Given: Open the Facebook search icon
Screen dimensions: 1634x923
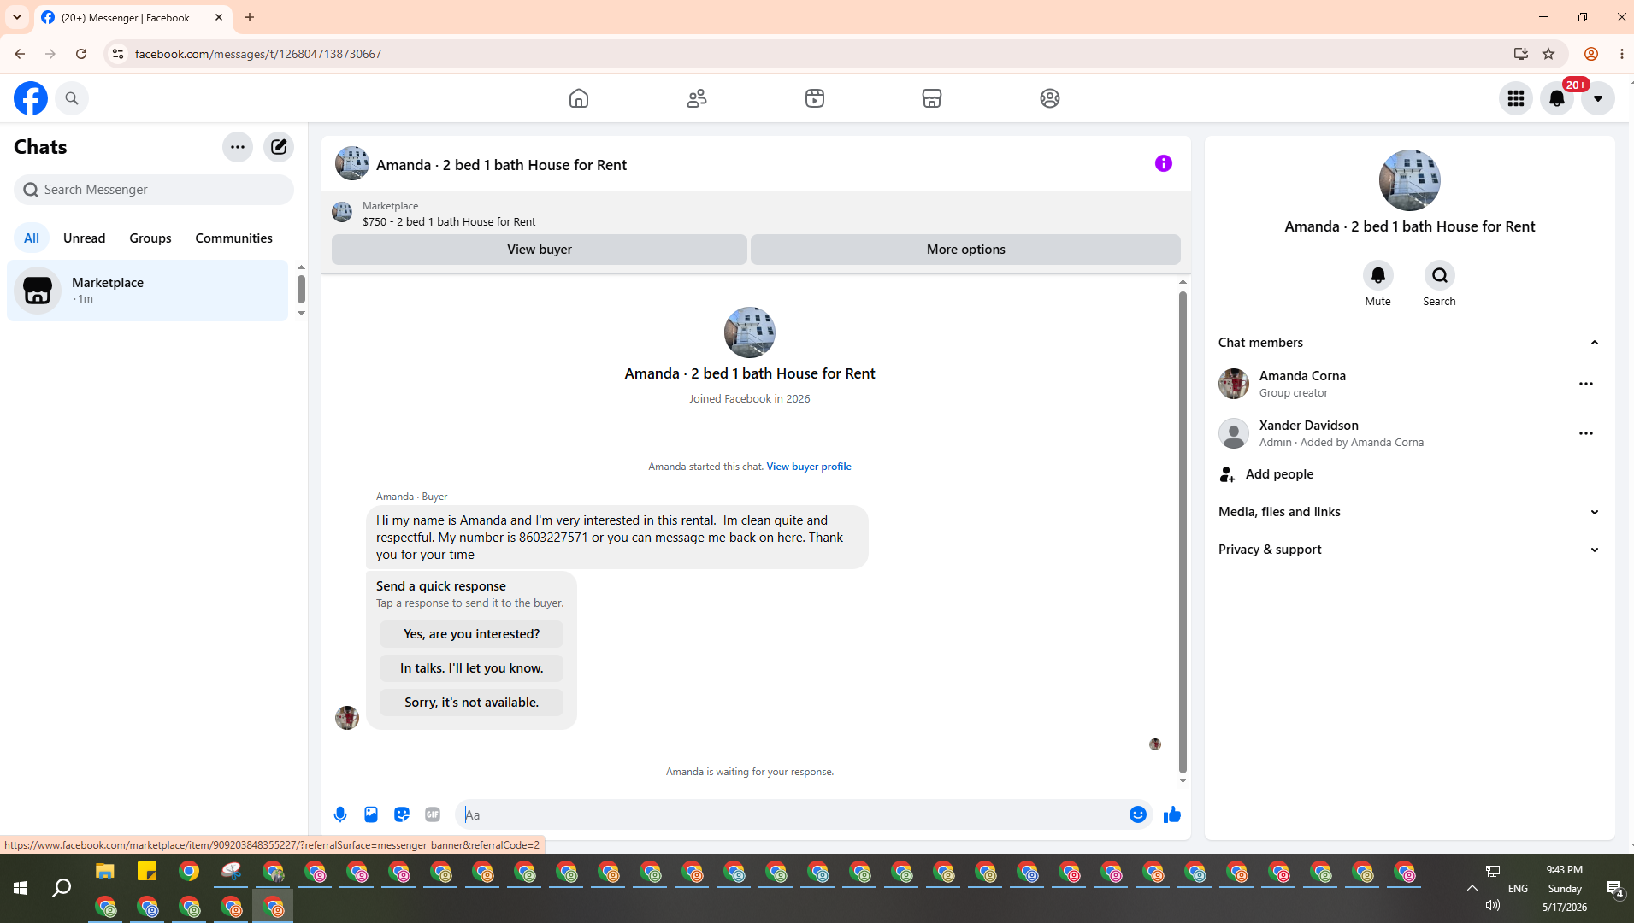Looking at the screenshot, I should click(x=72, y=98).
